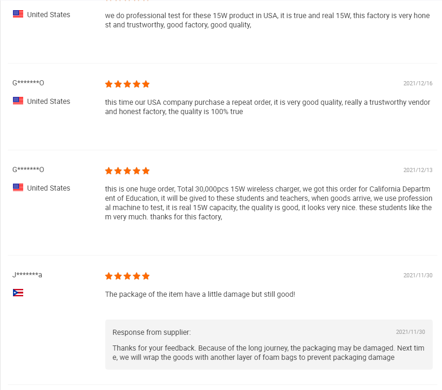
Task: Open reviewer J*******a's name
Action: pos(27,275)
